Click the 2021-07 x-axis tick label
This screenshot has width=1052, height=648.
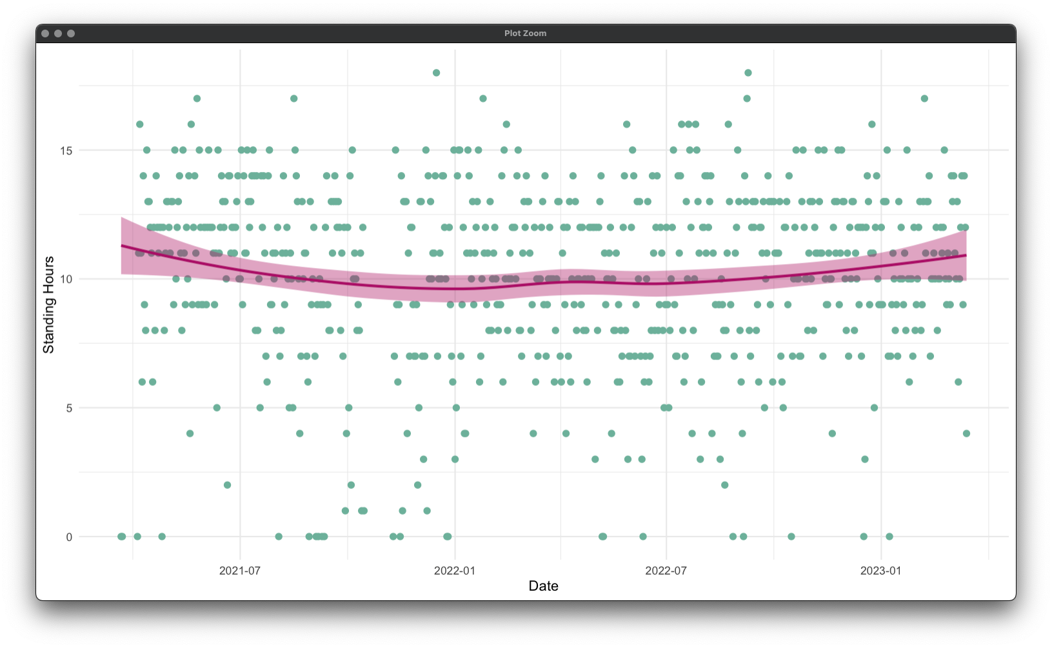[x=240, y=571]
